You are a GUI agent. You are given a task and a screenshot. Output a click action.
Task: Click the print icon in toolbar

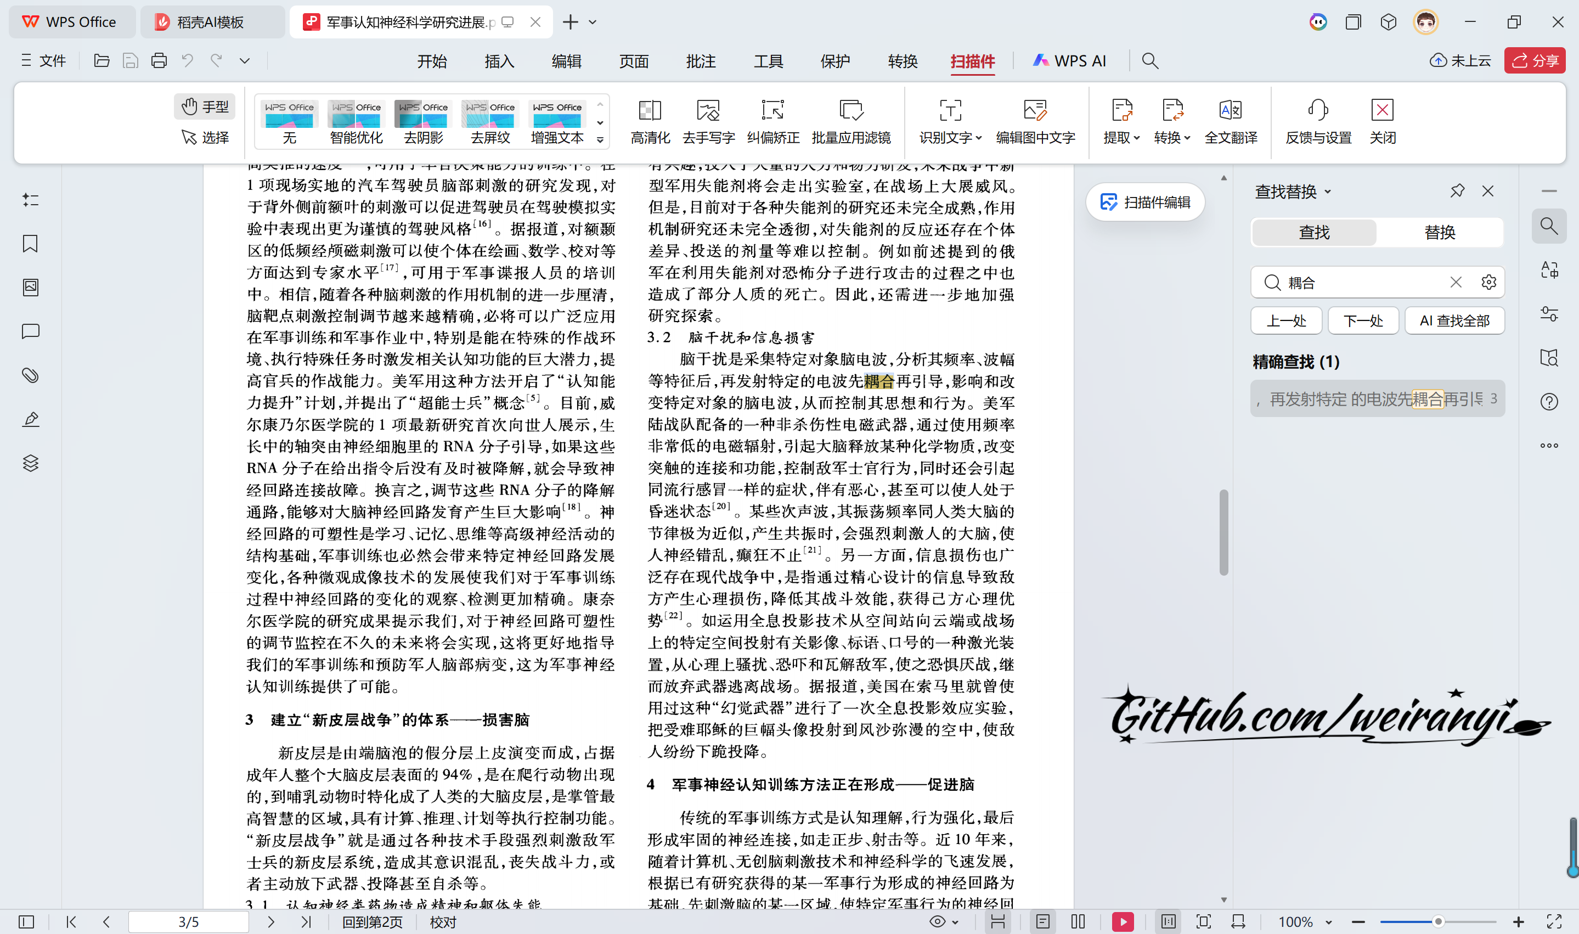[x=159, y=61]
